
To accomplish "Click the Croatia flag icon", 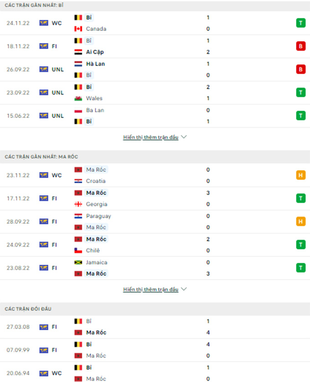I will (x=78, y=181).
